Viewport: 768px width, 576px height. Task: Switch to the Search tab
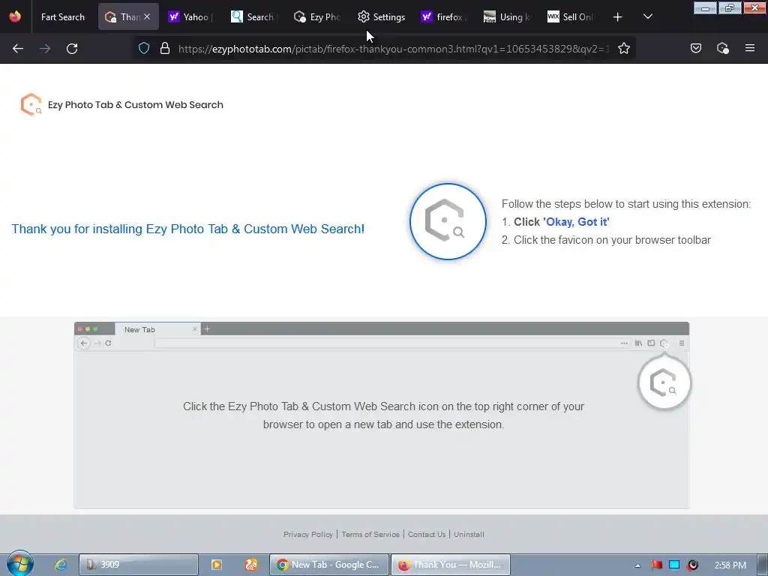tap(253, 16)
